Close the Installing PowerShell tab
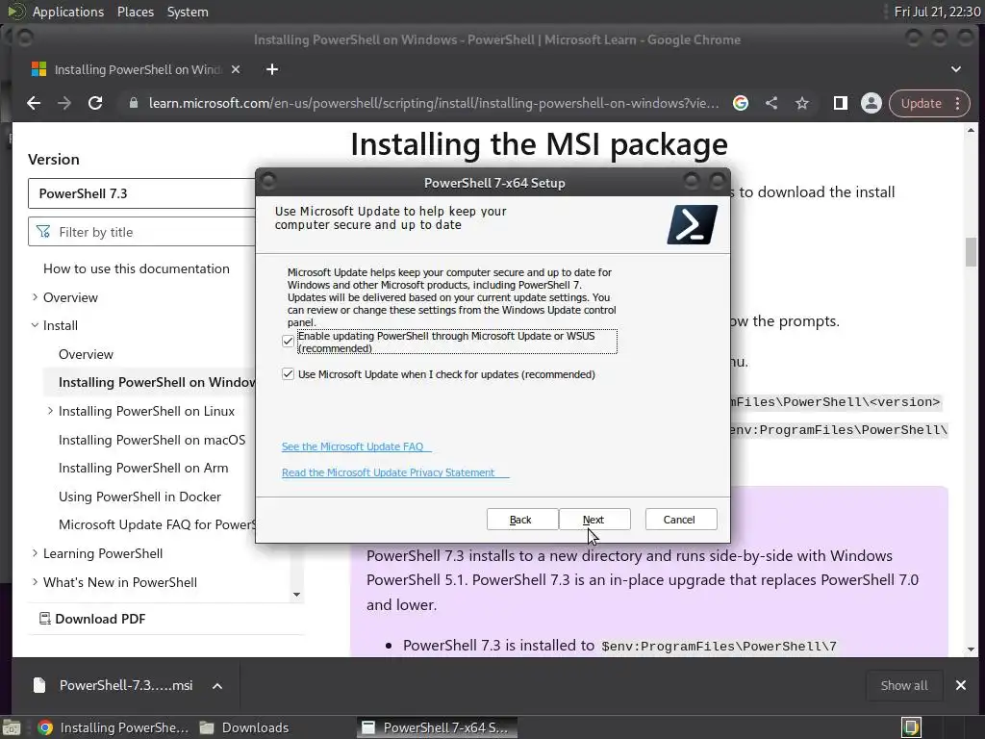Screen dimensions: 985x739 click(x=236, y=69)
